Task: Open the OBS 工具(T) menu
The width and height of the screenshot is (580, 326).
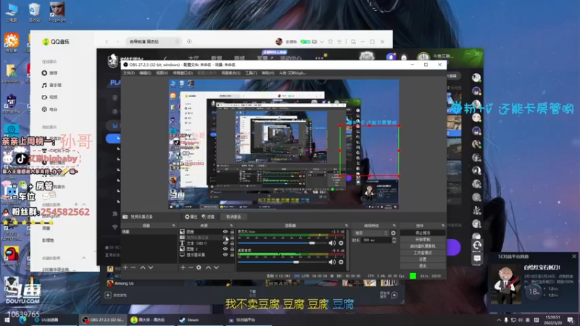Action: [251, 73]
